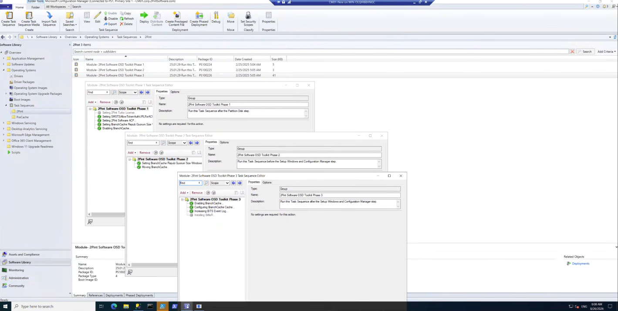Select Boot Images in the navigation tree

22,100
